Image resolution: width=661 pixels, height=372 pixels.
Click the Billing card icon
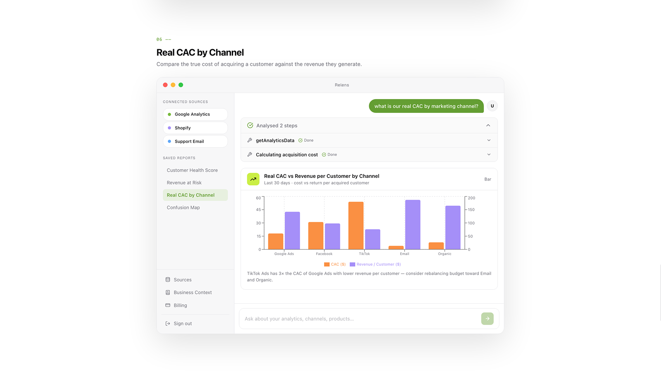click(x=168, y=305)
